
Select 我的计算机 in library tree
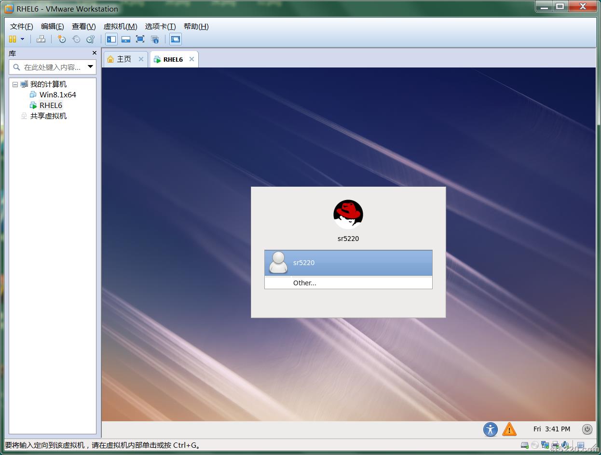pyautogui.click(x=48, y=84)
